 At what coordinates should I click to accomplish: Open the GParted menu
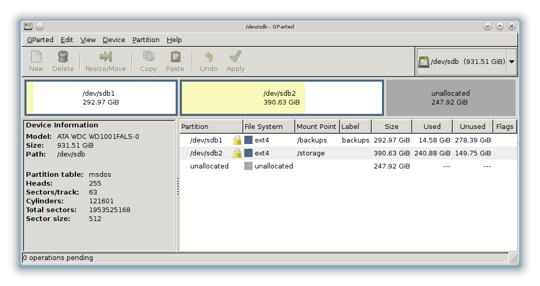40,40
